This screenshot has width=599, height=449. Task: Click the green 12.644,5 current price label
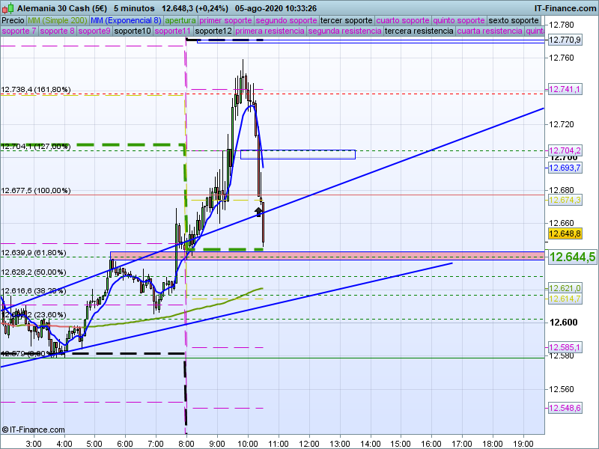coord(572,257)
